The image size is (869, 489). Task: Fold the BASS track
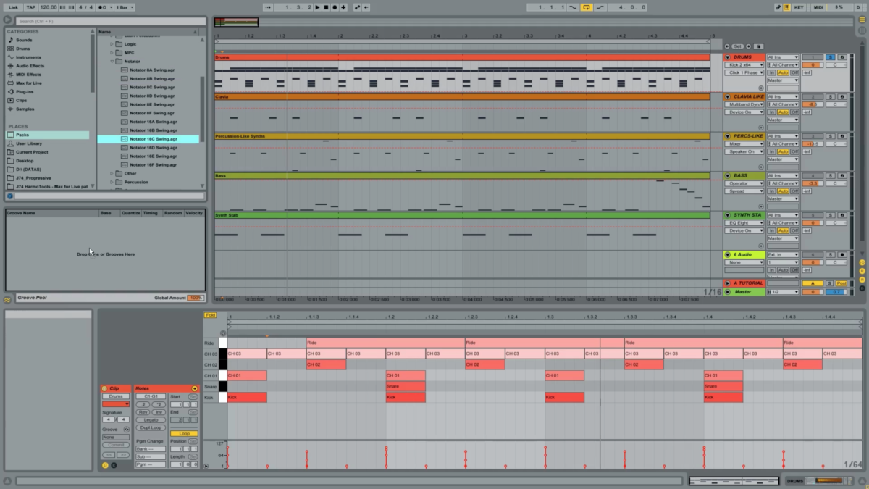(x=728, y=175)
